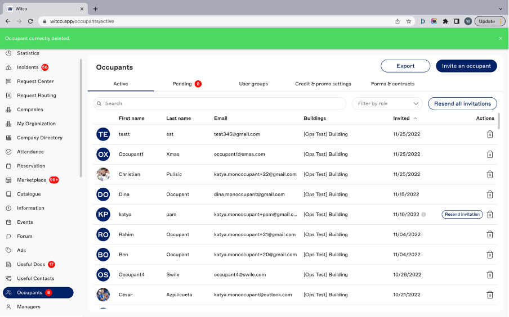Image resolution: width=509 pixels, height=317 pixels.
Task: Dismiss the green deletion notification
Action: (x=500, y=38)
